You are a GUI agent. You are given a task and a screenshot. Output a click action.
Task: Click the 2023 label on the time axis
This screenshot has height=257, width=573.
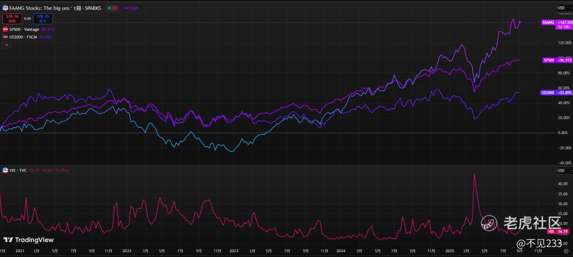coord(233,251)
